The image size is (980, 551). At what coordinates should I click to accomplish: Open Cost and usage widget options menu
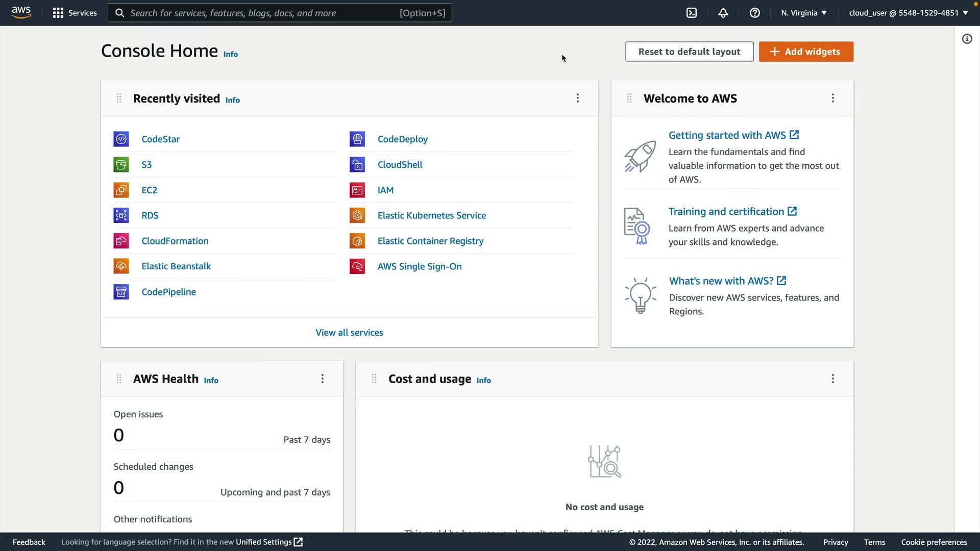[x=832, y=379]
